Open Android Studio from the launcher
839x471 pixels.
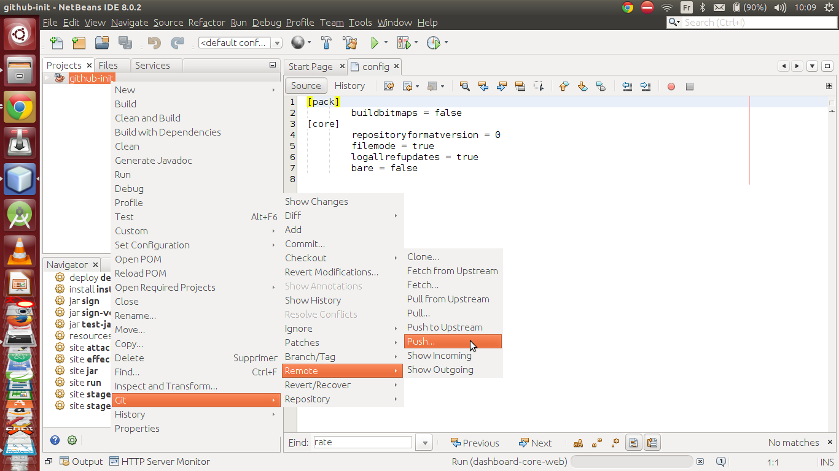point(20,215)
